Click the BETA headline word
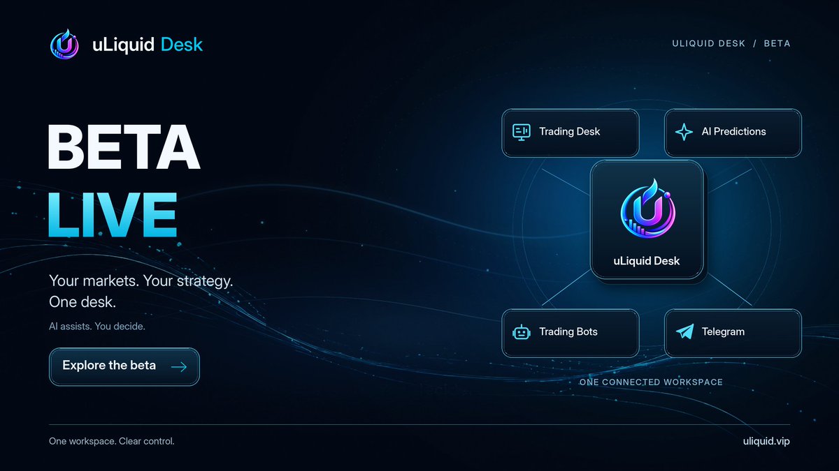The height and width of the screenshot is (471, 839). click(124, 147)
